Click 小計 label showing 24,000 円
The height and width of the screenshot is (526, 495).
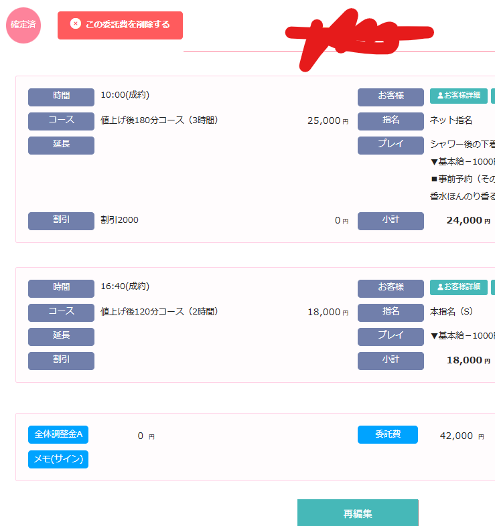point(391,221)
